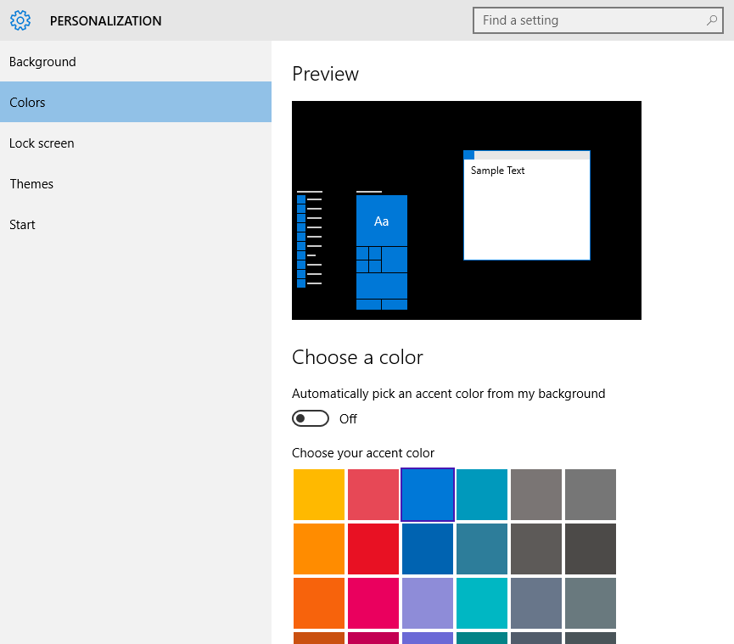Click the Sample Text window in preview
734x644 pixels.
click(x=527, y=205)
